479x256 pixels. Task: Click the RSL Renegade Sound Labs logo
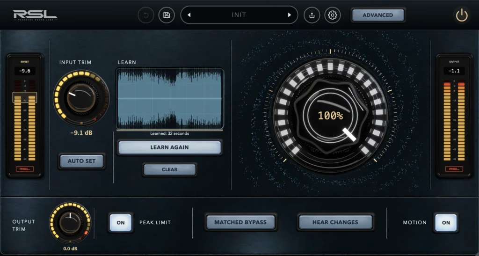pos(35,15)
